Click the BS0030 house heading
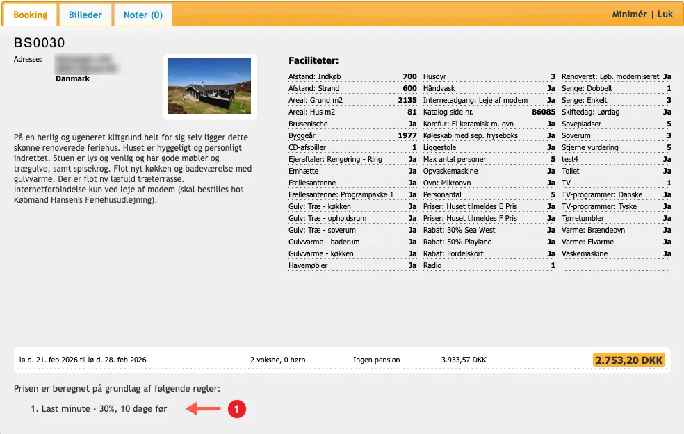 (39, 43)
